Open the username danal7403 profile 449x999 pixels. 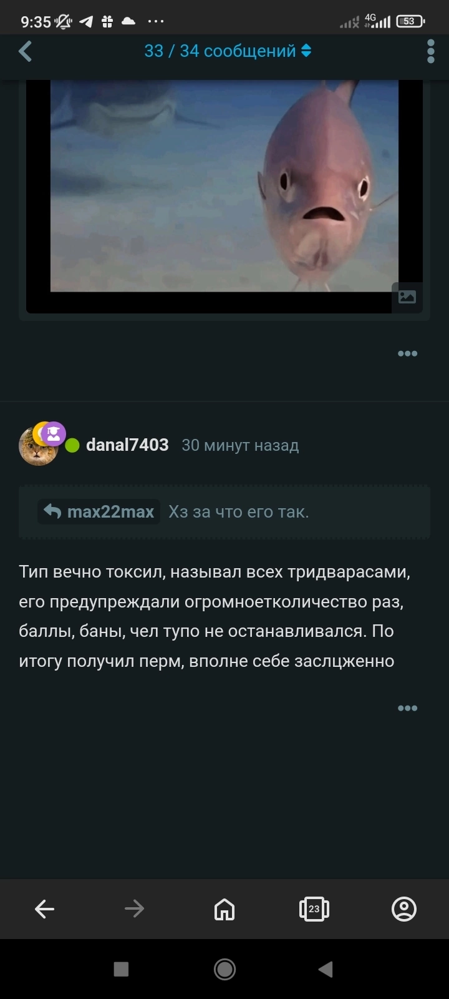coord(127,445)
